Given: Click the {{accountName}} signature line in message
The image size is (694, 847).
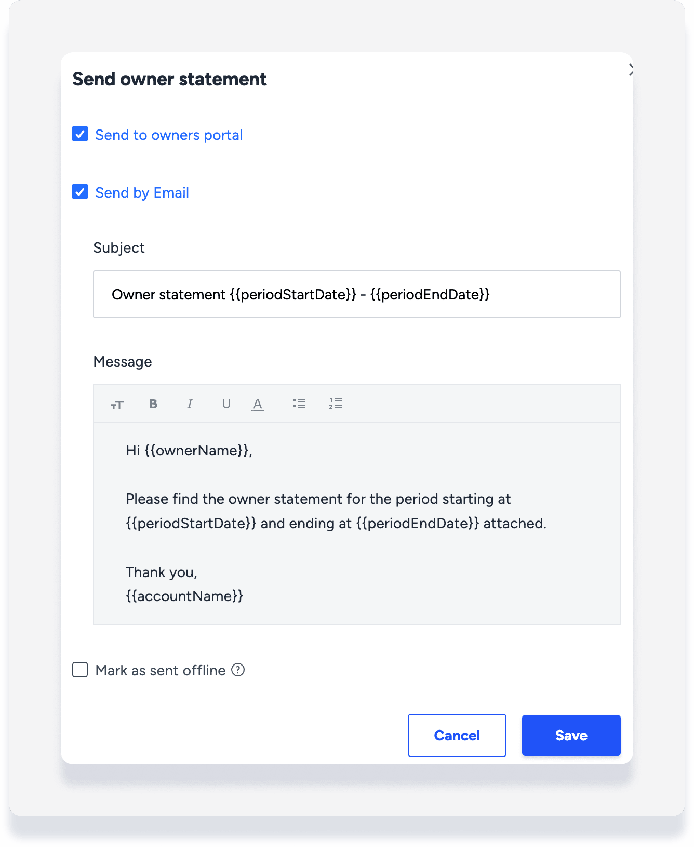Looking at the screenshot, I should pyautogui.click(x=184, y=596).
